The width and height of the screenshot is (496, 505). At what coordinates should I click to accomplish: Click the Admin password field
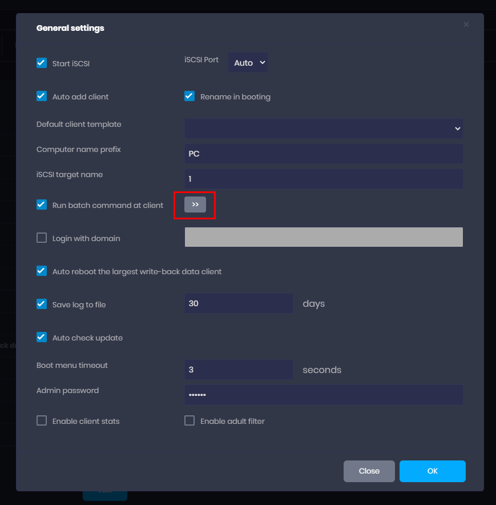[x=324, y=395]
